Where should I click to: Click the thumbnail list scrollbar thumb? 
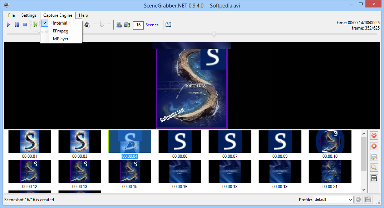click(364, 154)
